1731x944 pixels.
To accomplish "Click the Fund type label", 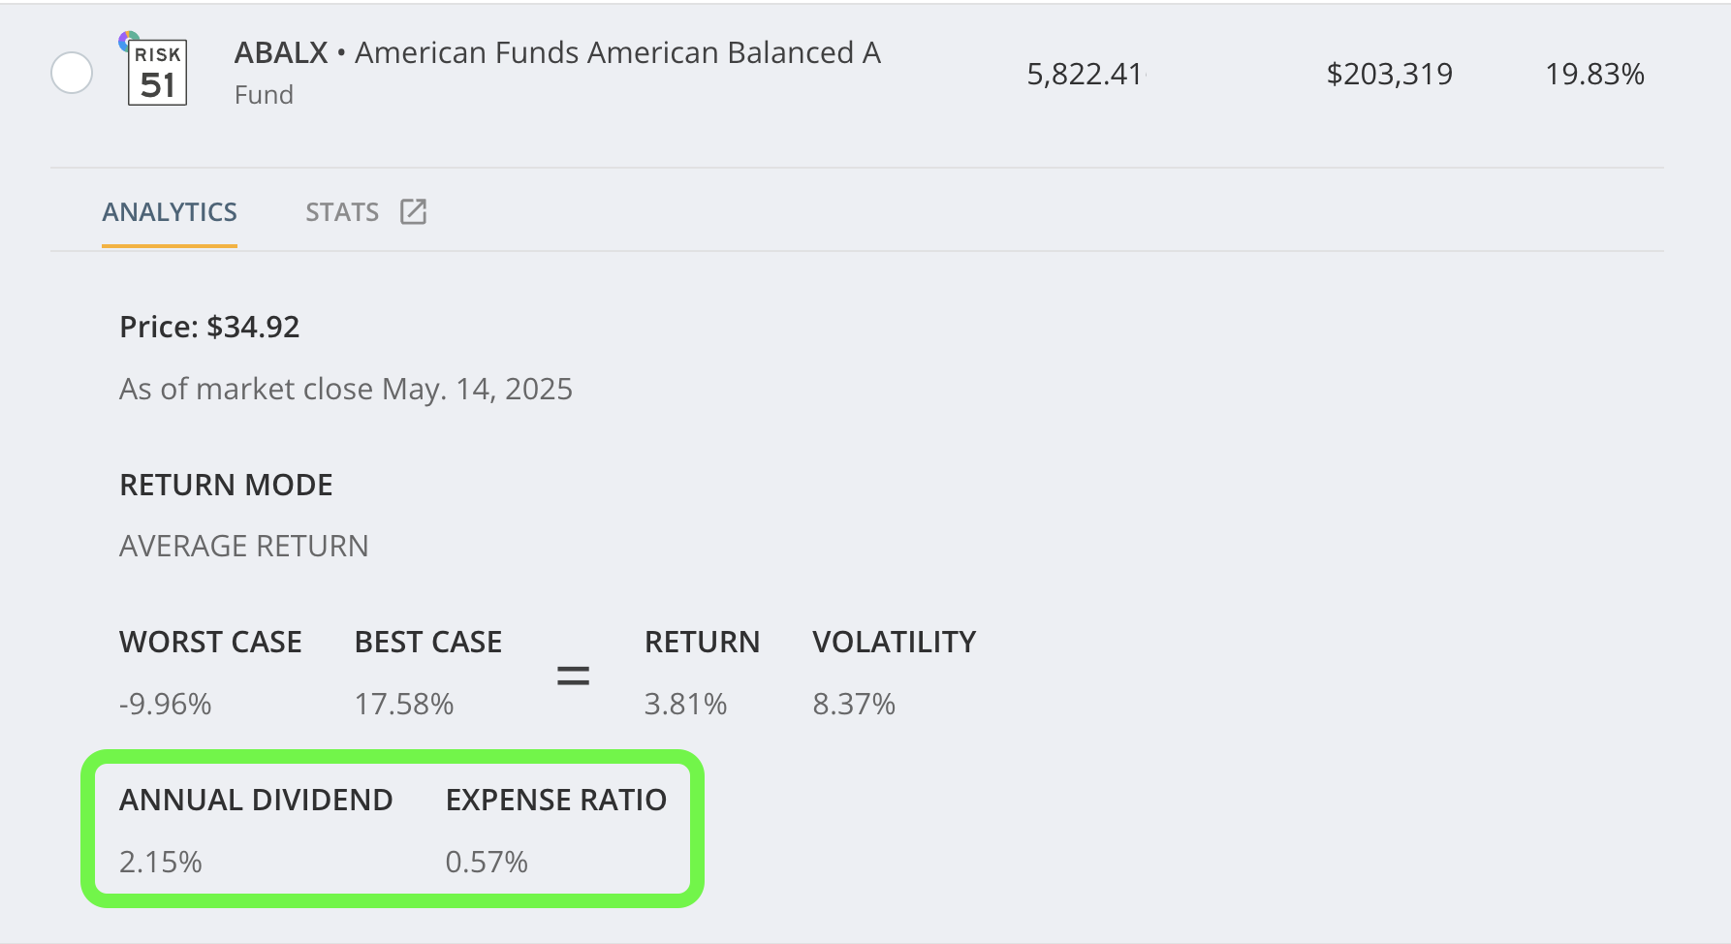I will (x=263, y=93).
